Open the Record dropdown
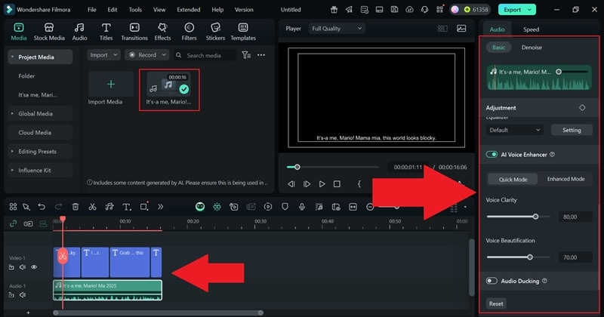 coord(147,55)
